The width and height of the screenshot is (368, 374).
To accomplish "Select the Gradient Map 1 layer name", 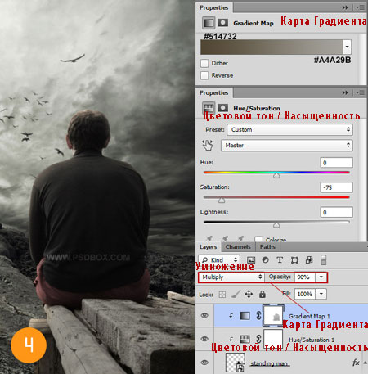I will [x=309, y=316].
